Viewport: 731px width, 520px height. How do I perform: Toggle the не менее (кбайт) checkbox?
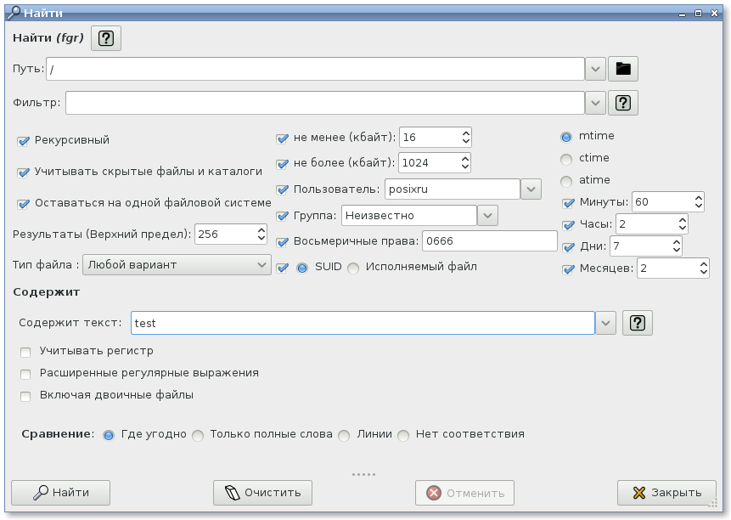282,138
